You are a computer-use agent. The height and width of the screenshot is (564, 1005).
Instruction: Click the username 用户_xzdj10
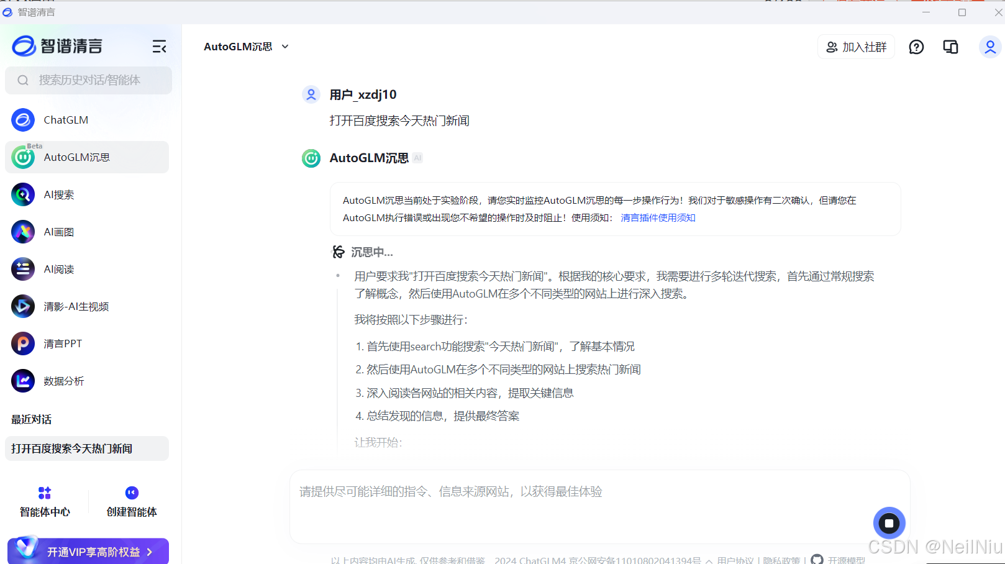point(363,94)
